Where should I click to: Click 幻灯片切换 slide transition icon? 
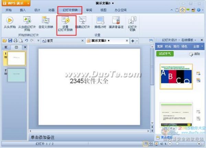click(132, 22)
